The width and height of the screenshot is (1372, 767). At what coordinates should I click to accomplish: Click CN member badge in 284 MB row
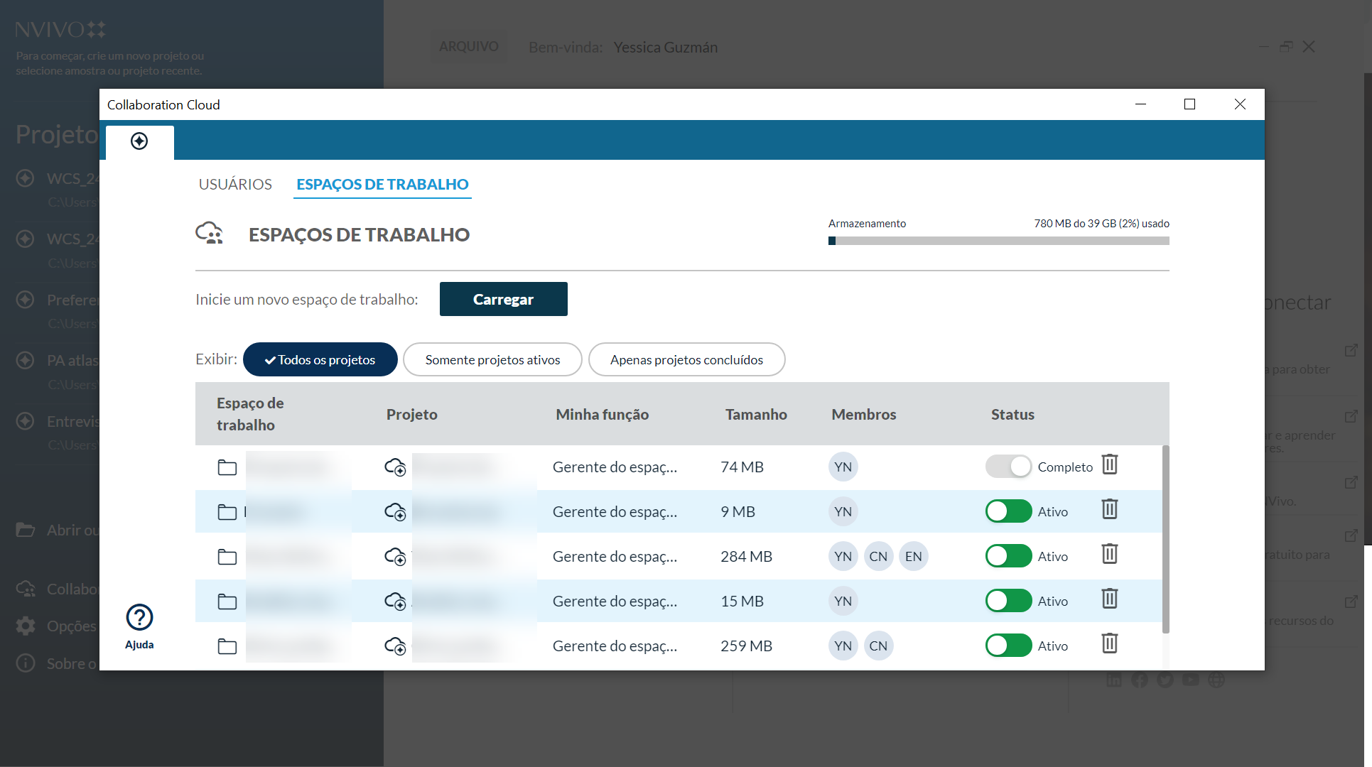[x=878, y=557]
